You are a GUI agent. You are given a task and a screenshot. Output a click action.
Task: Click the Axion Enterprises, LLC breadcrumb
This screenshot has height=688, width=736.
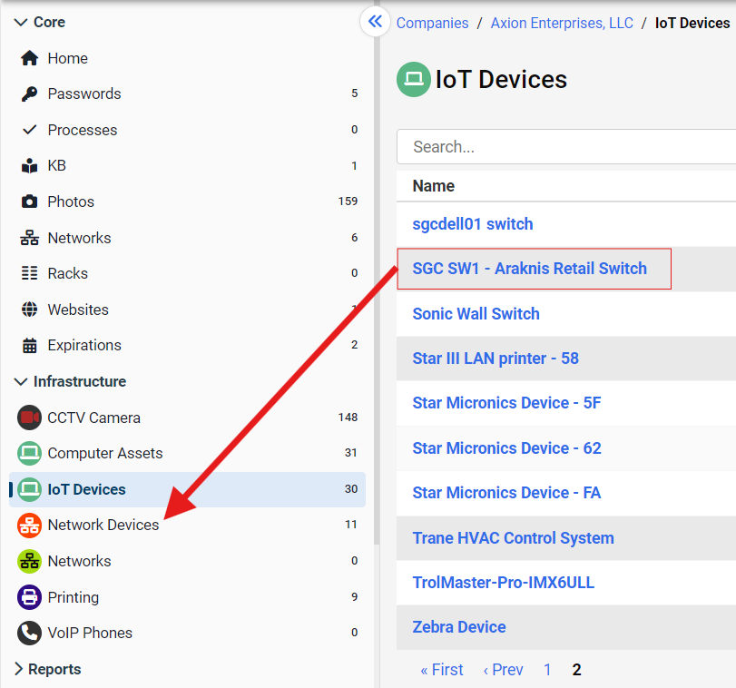coord(562,23)
